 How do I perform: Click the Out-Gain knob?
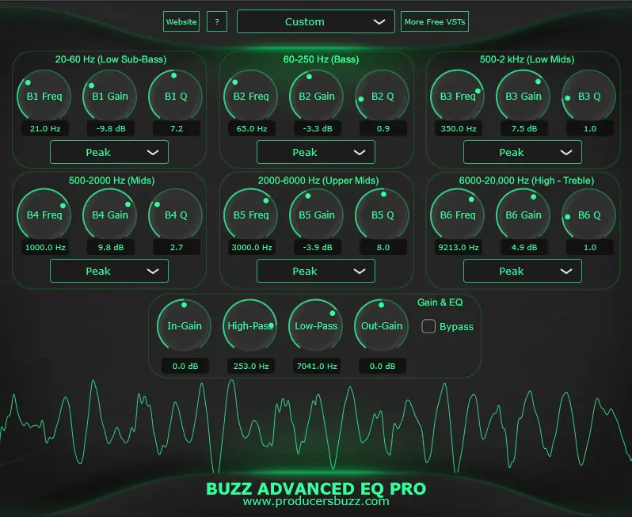point(382,325)
